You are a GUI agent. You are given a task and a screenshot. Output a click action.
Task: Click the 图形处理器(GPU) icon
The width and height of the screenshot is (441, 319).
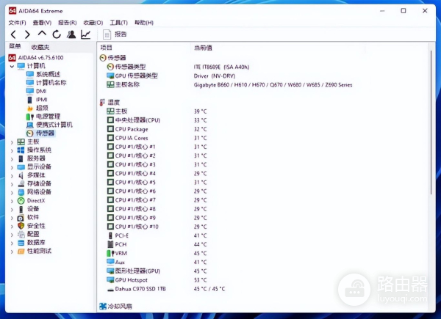click(110, 271)
